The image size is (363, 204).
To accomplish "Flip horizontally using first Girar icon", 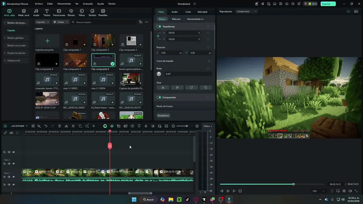I will click(163, 88).
